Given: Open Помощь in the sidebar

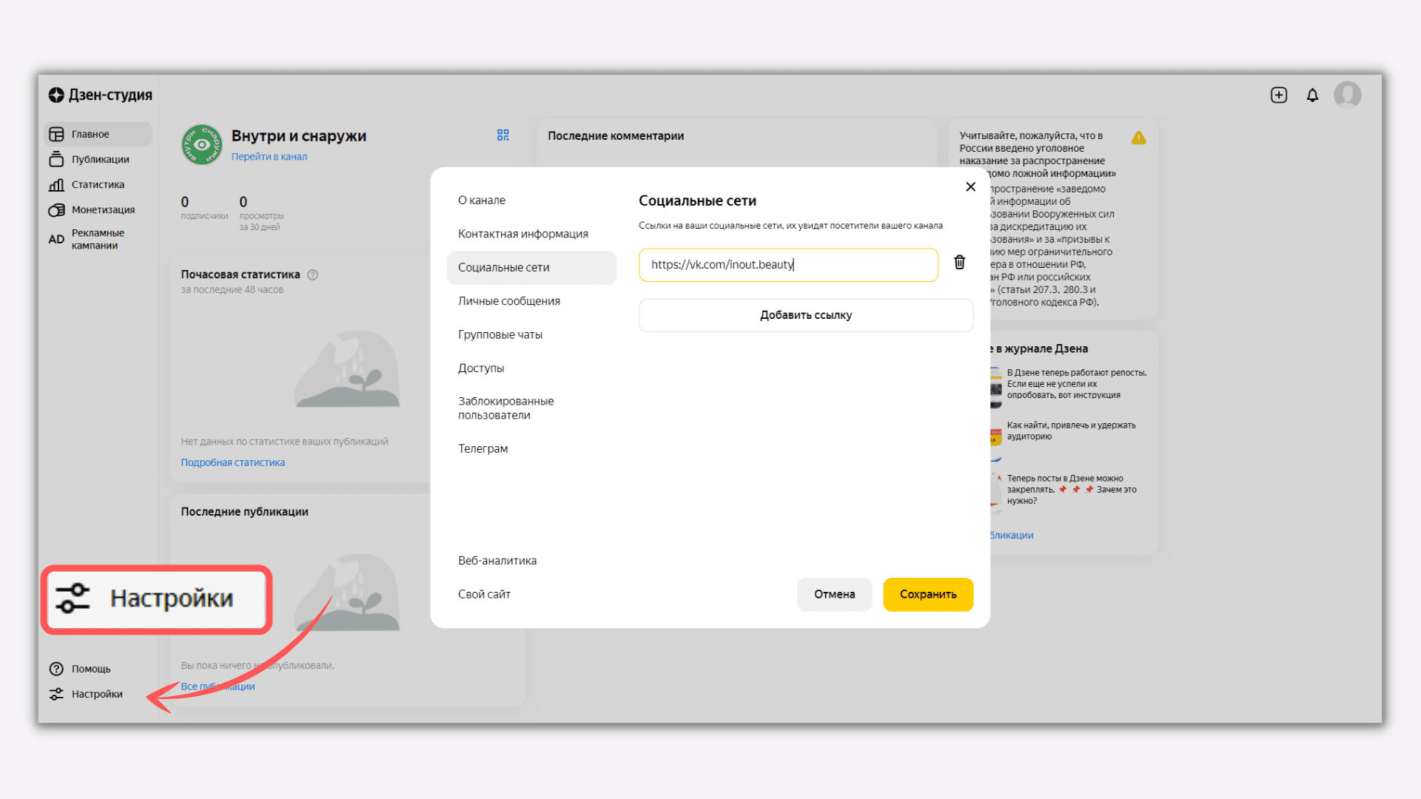Looking at the screenshot, I should point(90,669).
